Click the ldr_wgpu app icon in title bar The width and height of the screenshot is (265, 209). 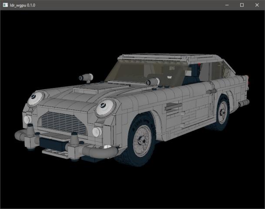[5, 5]
